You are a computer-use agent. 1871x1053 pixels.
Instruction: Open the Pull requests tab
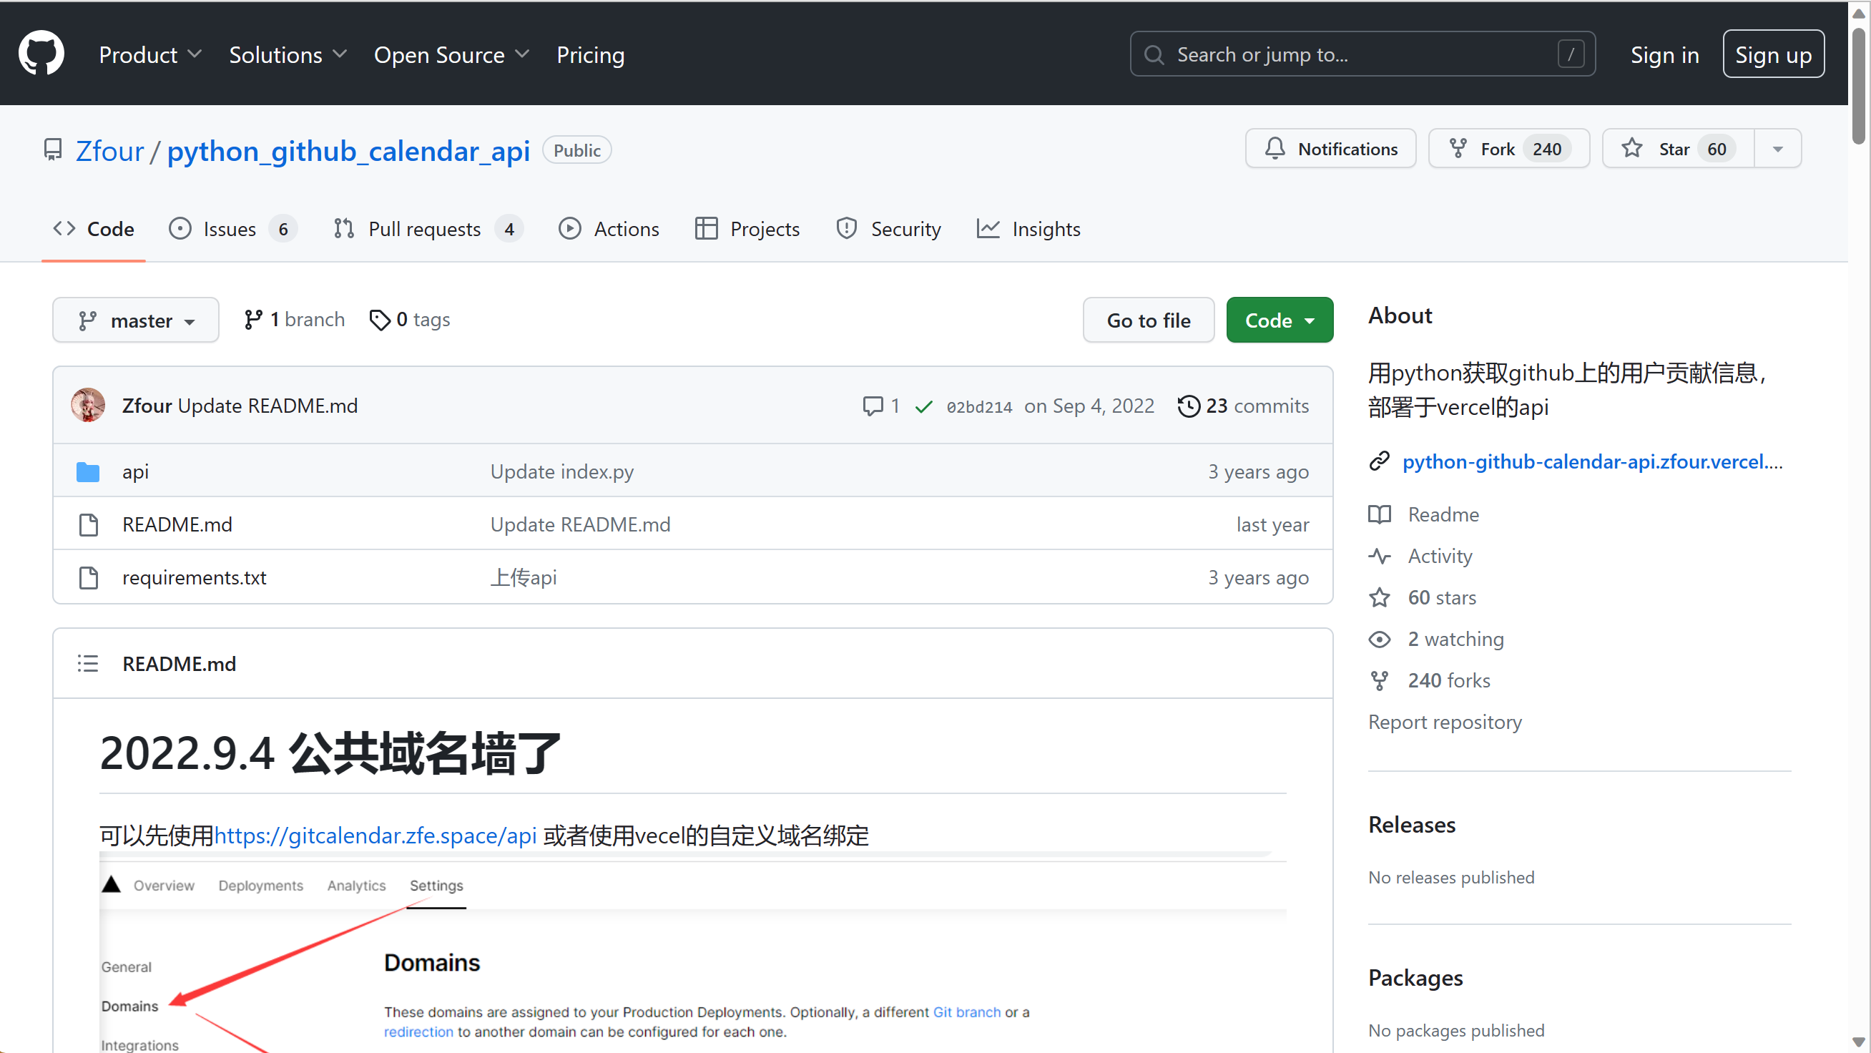tap(425, 229)
